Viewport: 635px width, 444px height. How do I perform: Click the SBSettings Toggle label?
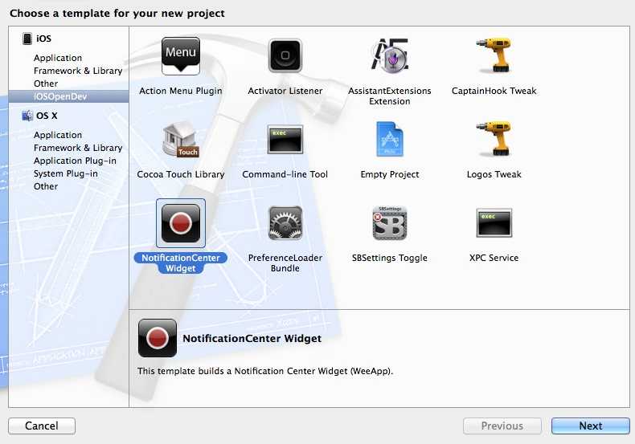390,258
